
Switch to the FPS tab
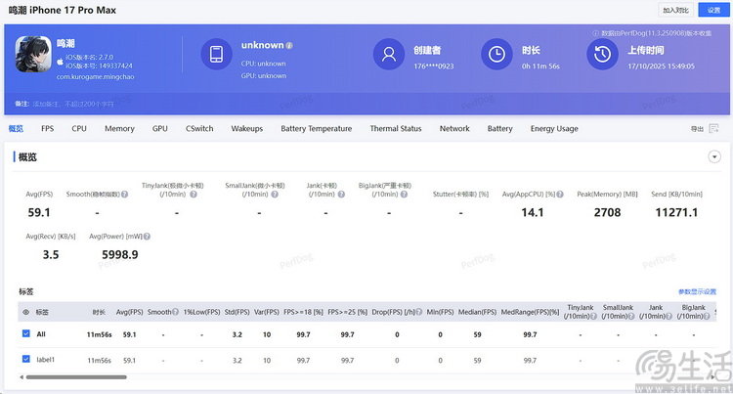48,128
